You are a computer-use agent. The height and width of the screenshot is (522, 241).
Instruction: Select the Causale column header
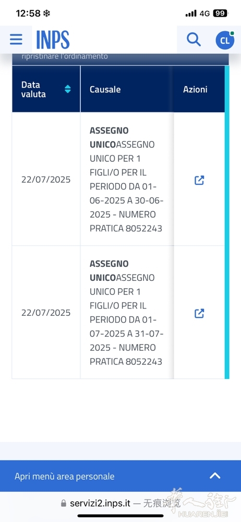(105, 89)
